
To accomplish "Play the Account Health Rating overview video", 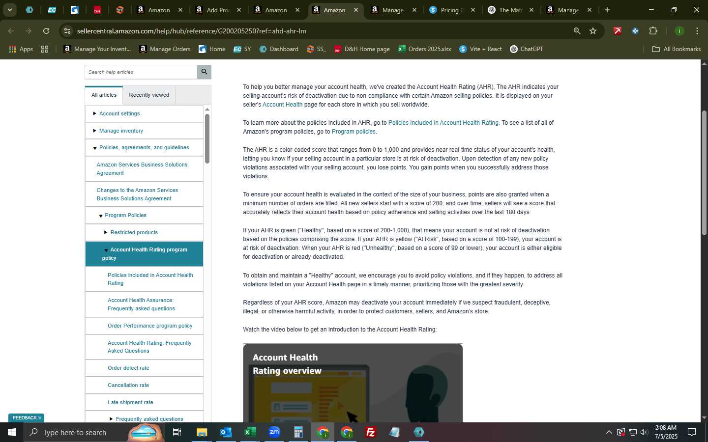I will (x=353, y=383).
